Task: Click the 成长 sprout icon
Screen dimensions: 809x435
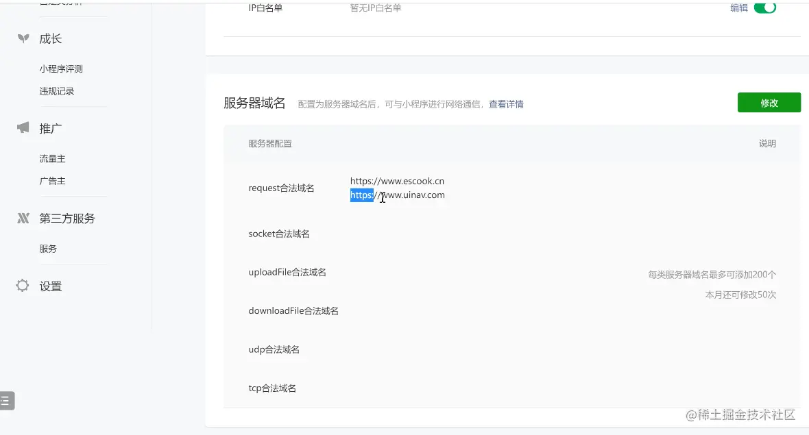Action: coord(23,38)
